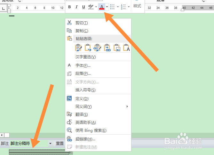This screenshot has width=214, height=155.
Task: Choose 复制 from the context menu
Action: (x=98, y=31)
